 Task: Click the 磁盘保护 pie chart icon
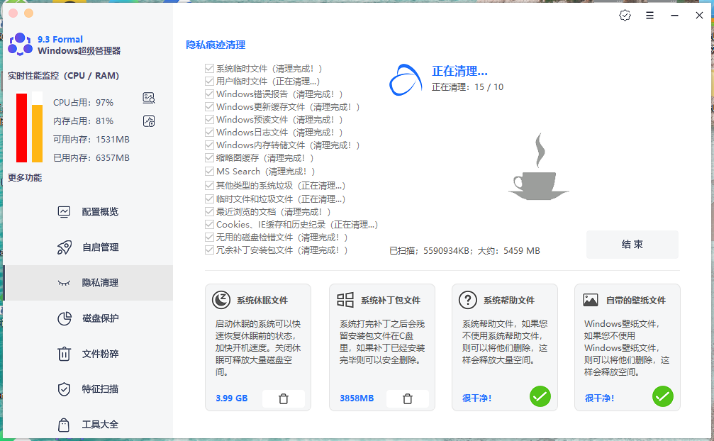click(65, 318)
